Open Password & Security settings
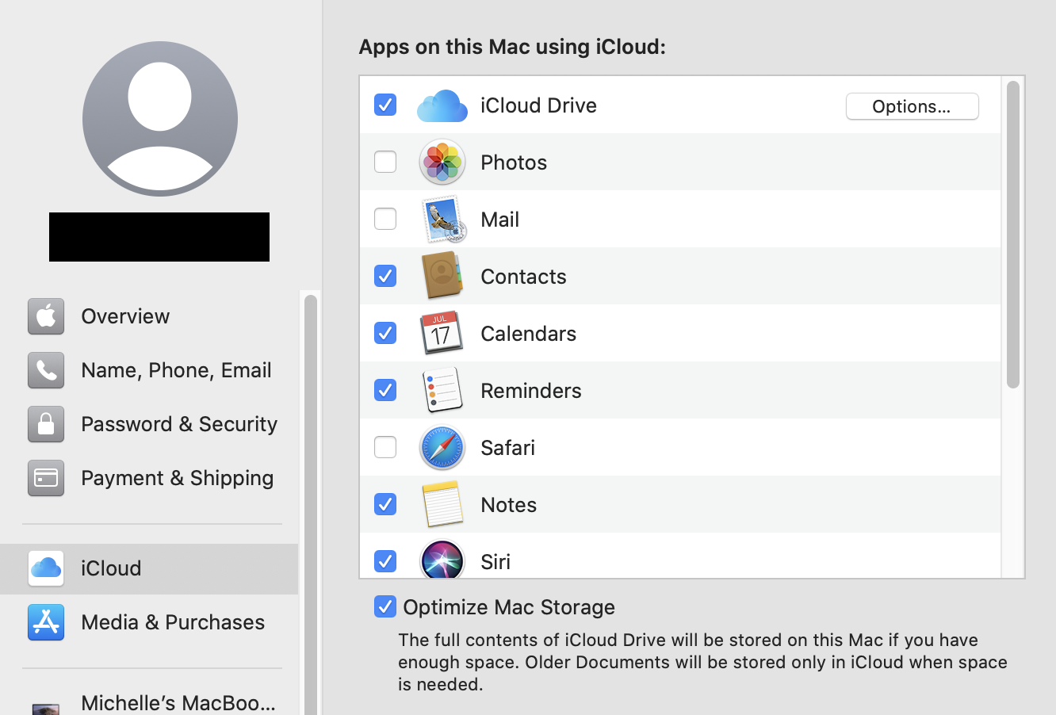Image resolution: width=1056 pixels, height=715 pixels. pos(149,424)
